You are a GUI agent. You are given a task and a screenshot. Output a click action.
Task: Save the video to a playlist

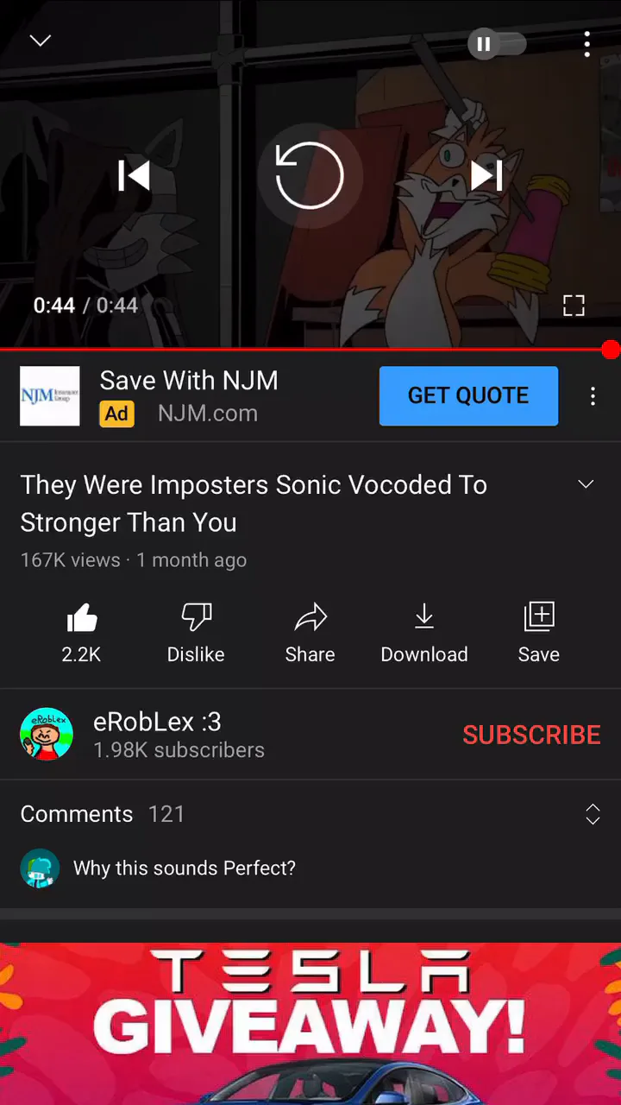(539, 634)
